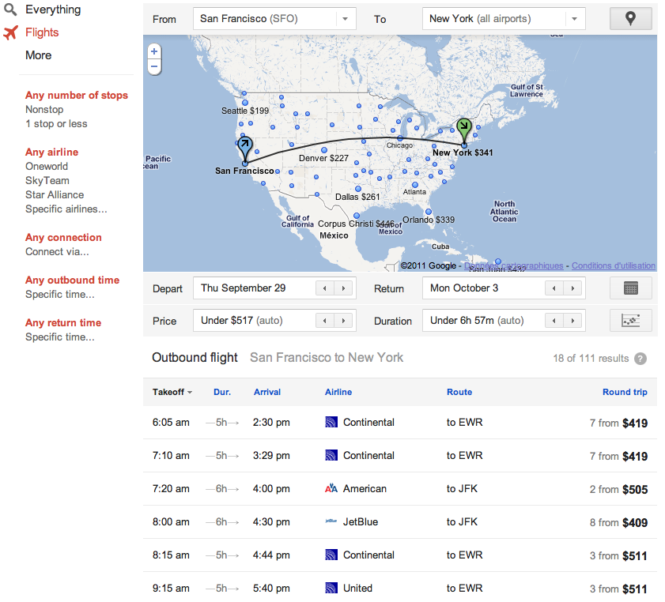The image size is (665, 602).
Task: Click the San Francisco (SFO) origin field
Action: coord(274,19)
